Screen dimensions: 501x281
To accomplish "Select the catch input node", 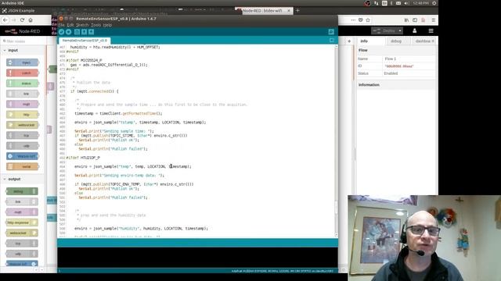I will pos(23,73).
